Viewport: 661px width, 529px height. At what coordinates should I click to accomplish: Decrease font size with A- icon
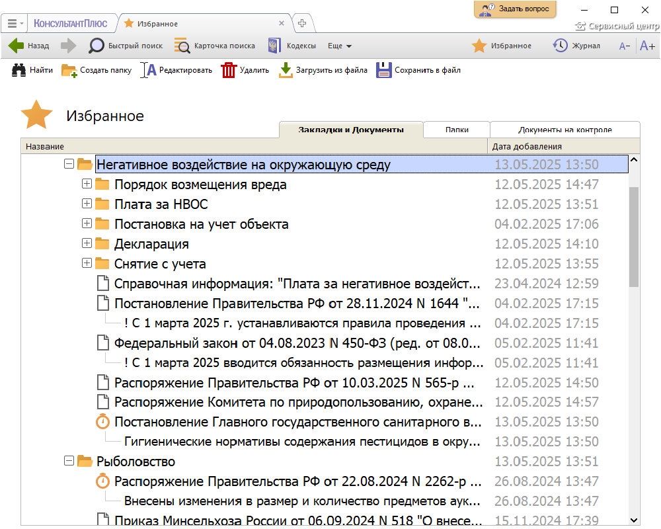(625, 46)
